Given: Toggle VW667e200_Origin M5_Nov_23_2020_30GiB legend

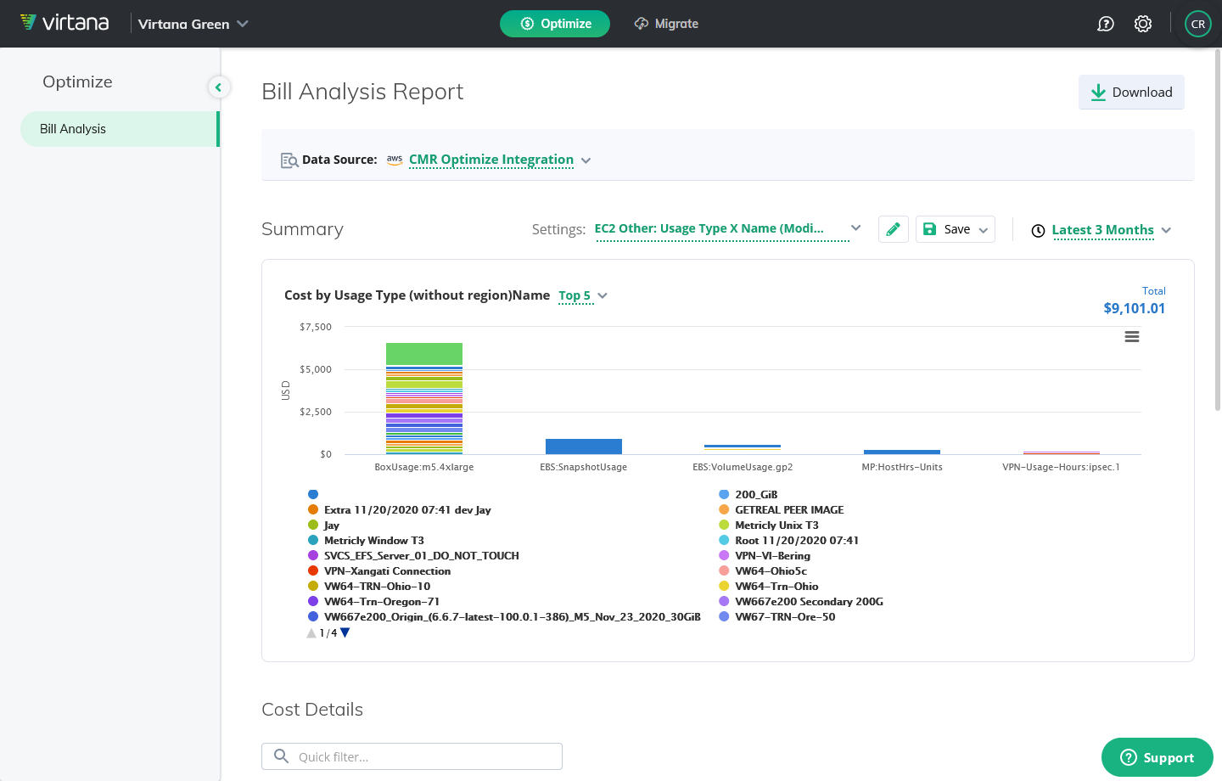Looking at the screenshot, I should pyautogui.click(x=504, y=617).
